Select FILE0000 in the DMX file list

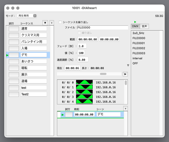point(139,38)
